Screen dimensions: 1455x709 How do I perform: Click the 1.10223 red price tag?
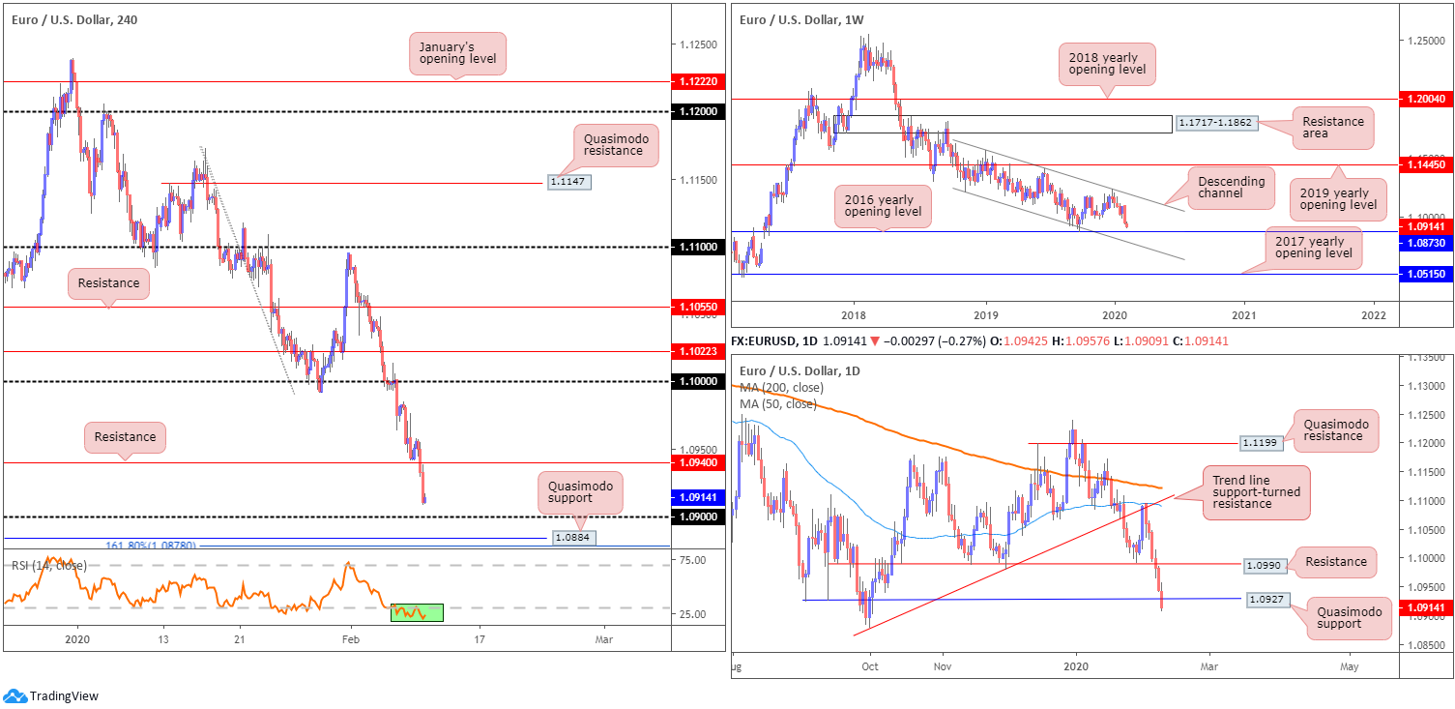click(x=696, y=352)
